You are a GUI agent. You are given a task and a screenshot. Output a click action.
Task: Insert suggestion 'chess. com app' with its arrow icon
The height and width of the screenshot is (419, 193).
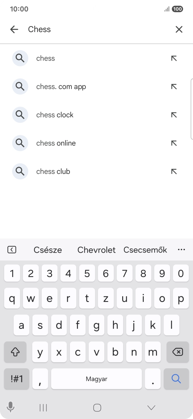click(x=174, y=86)
